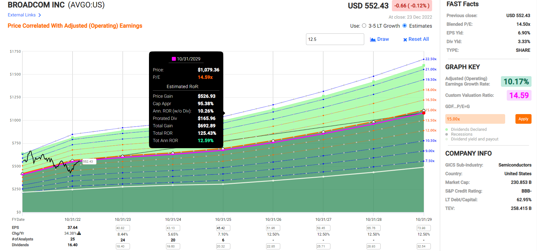Image resolution: width=537 pixels, height=251 pixels.
Task: Click the 10/31/22 FY date axis label
Action: pos(72,220)
